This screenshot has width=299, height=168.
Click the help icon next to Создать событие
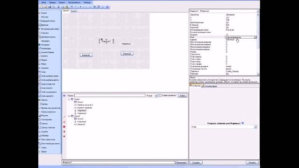pos(242,123)
